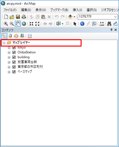The height and width of the screenshot is (147, 119).
Task: Select the マップ レイヤー data frame
Action: 21,43
